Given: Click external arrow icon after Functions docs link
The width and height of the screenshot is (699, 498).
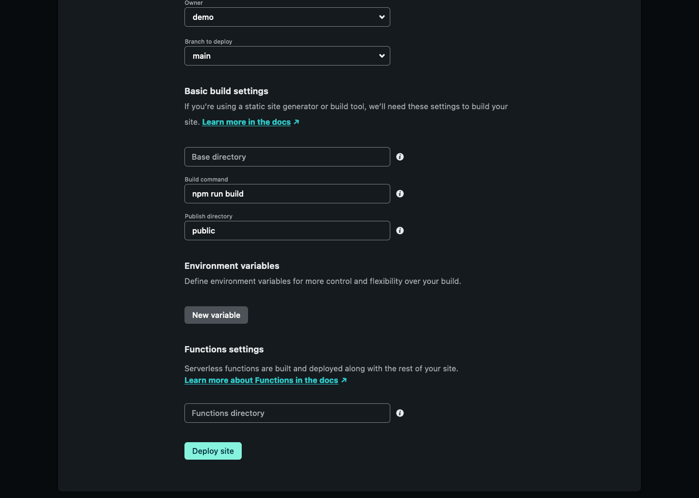Looking at the screenshot, I should point(344,380).
